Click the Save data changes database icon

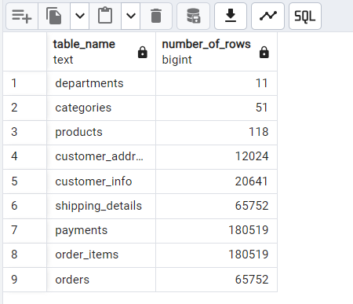[193, 16]
